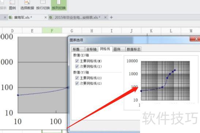The image size is (200, 133).
Task: Toggle Y axis 主要网格线(O) checkbox
Action: tap(77, 78)
